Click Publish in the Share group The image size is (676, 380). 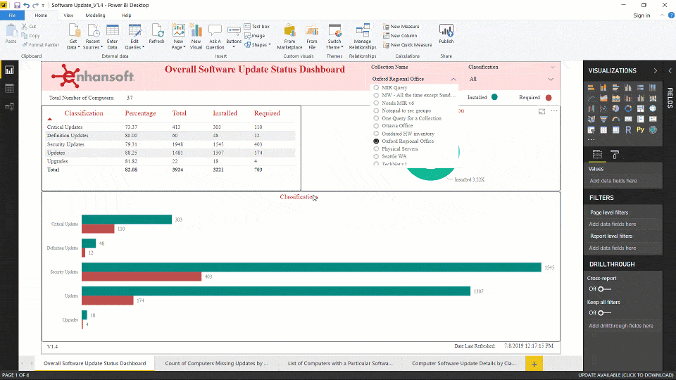pyautogui.click(x=446, y=34)
